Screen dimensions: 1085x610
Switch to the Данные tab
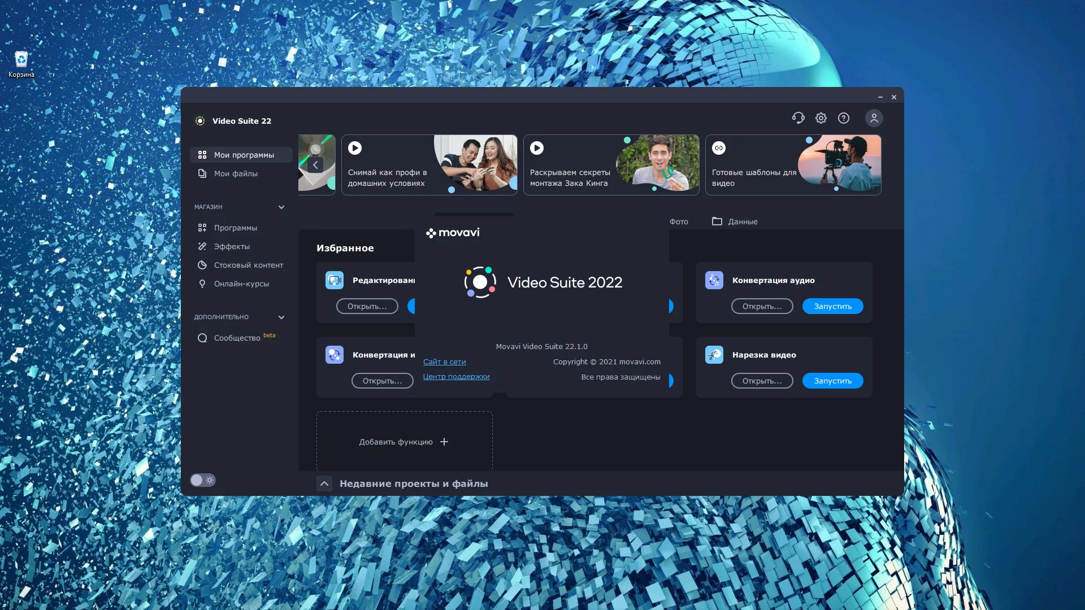coord(735,221)
